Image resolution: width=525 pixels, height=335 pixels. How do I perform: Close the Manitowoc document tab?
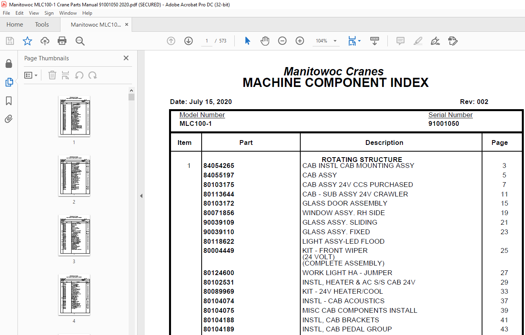(126, 25)
